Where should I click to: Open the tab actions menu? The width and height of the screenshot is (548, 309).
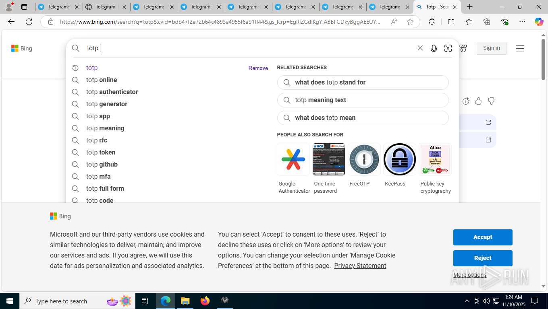point(24,7)
